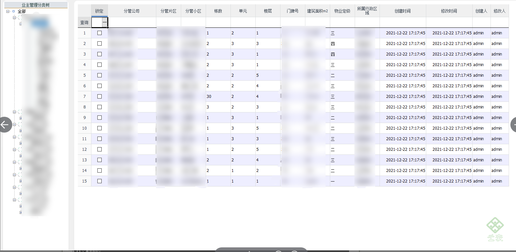516x252 pixels.
Task: Click the 物业定级 value 一 in row 15
Action: (333, 181)
